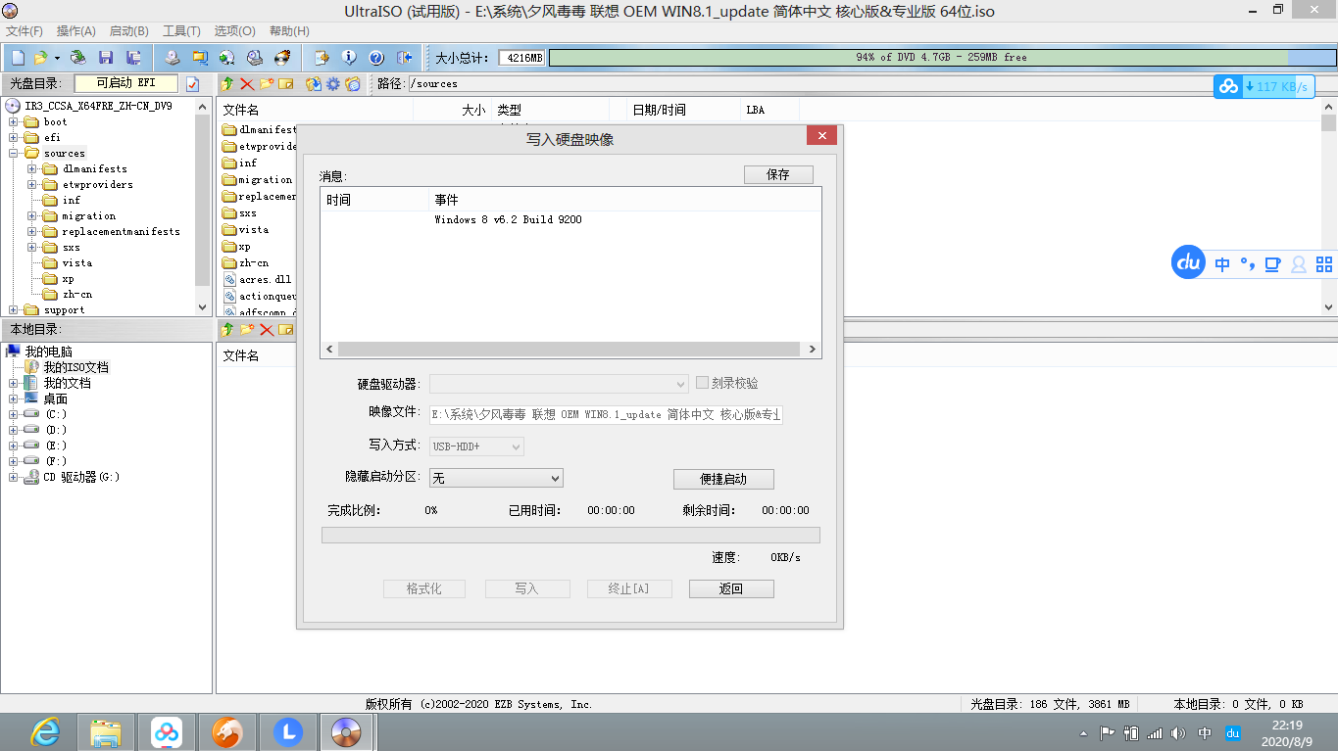Click the 写入 button
The width and height of the screenshot is (1338, 751).
(x=527, y=588)
